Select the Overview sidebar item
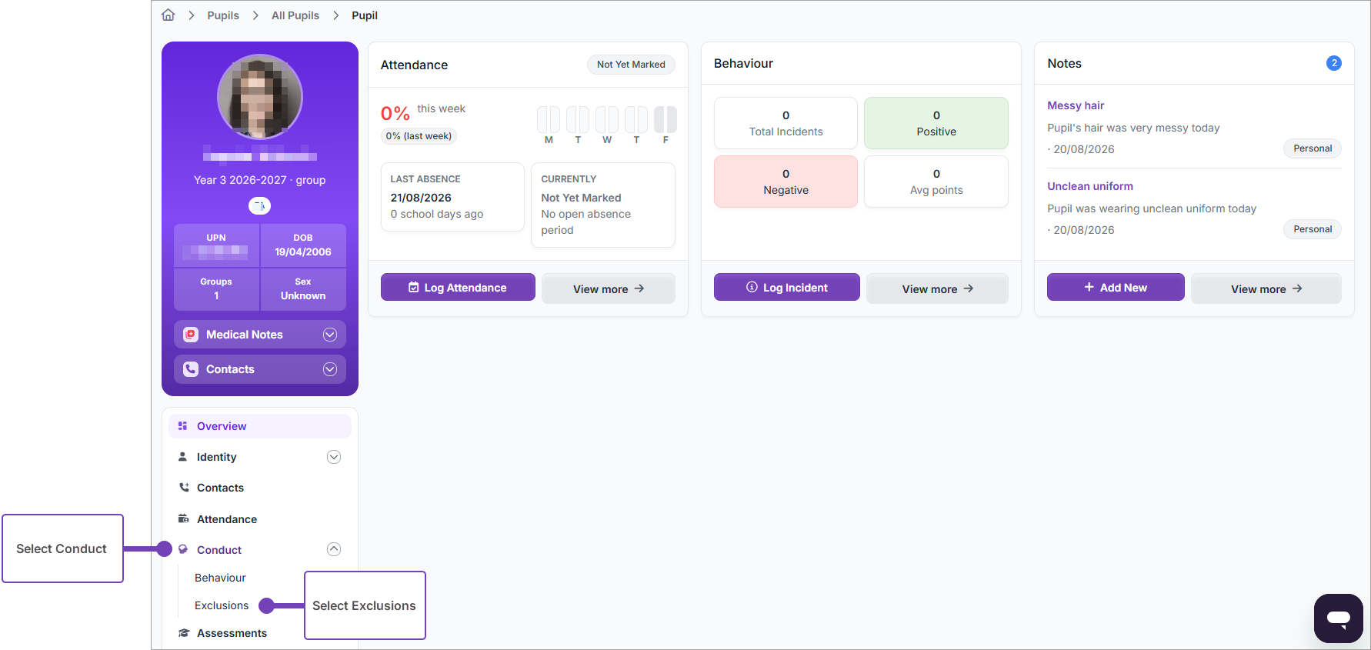Image resolution: width=1371 pixels, height=650 pixels. [260, 426]
